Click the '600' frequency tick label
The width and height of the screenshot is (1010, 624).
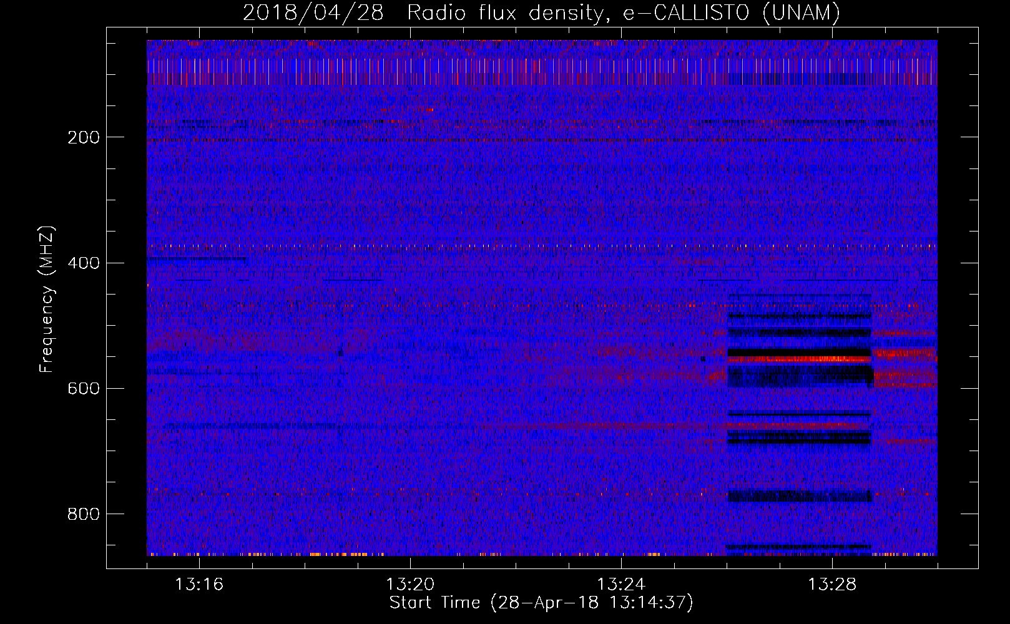coord(84,388)
